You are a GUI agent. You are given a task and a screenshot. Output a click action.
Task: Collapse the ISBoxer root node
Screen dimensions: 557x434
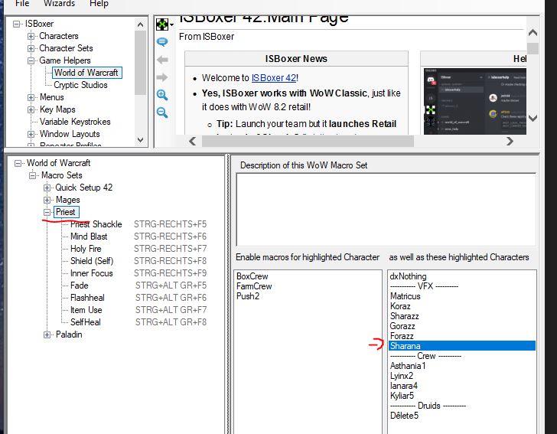pos(16,24)
